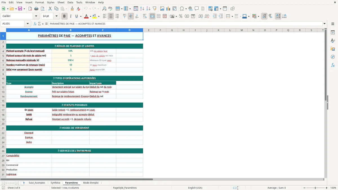Viewport: 338px width, 190px height.
Task: Open the font name dropdown
Action: click(36, 16)
